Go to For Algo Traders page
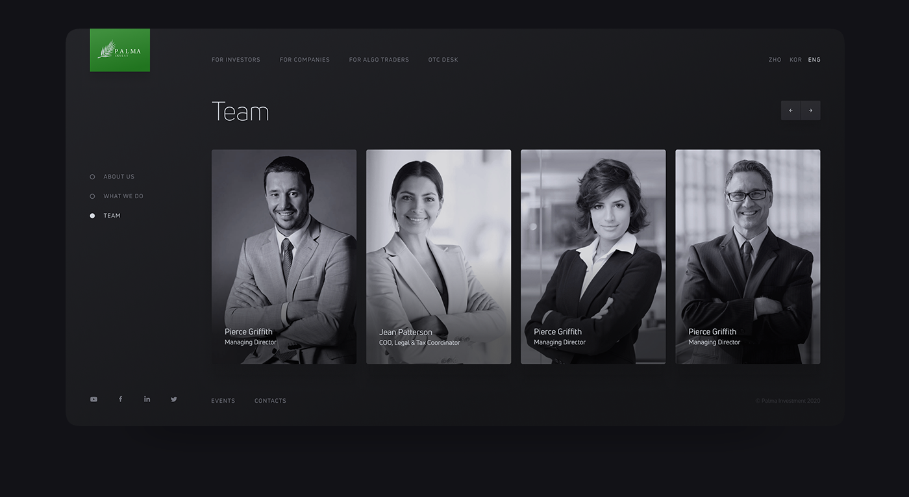 pyautogui.click(x=379, y=60)
